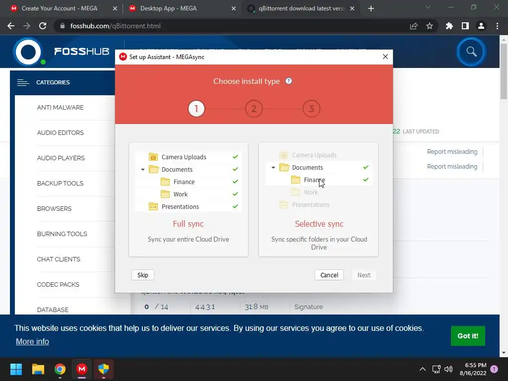The width and height of the screenshot is (508, 381).
Task: Toggle Documents checkmark in Selective sync
Action: [x=366, y=167]
